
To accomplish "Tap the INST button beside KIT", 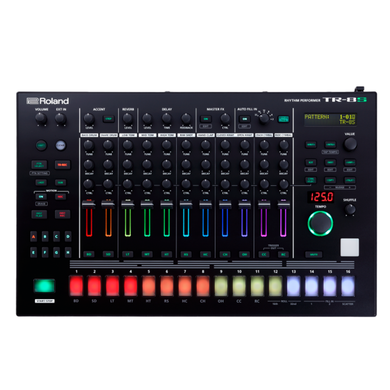I will click(x=330, y=162).
